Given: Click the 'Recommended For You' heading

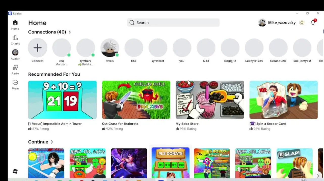Looking at the screenshot, I should pos(54,74).
